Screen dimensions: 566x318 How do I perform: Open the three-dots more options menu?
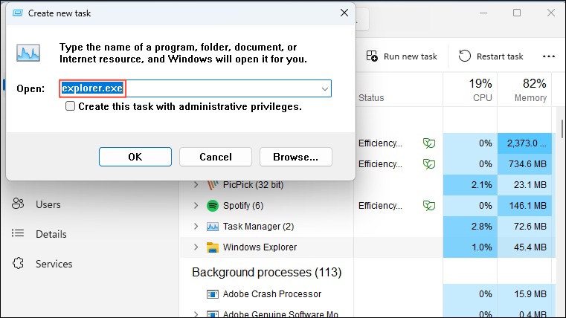549,56
